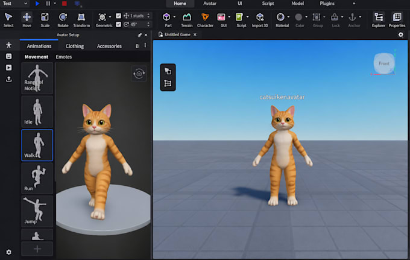This screenshot has width=410, height=260.
Task: Expand the Geometric mode dropdown arrow
Action: click(110, 17)
